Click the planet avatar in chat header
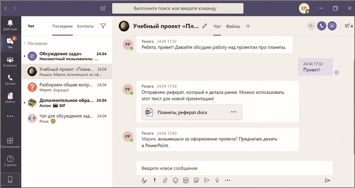The width and height of the screenshot is (355, 188). click(124, 26)
